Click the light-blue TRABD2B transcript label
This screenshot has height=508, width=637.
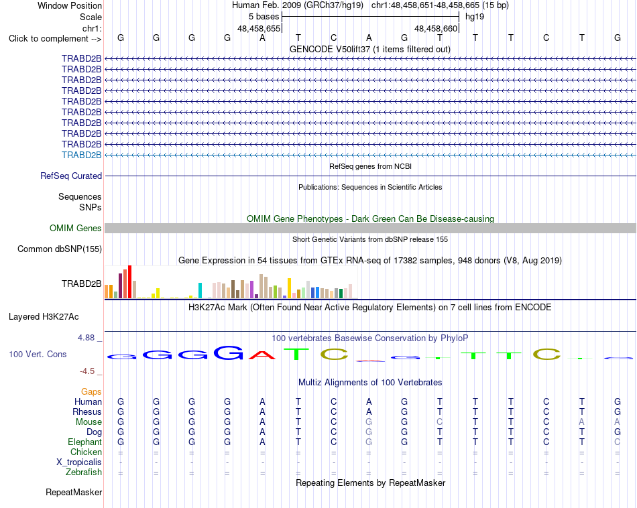coord(81,155)
